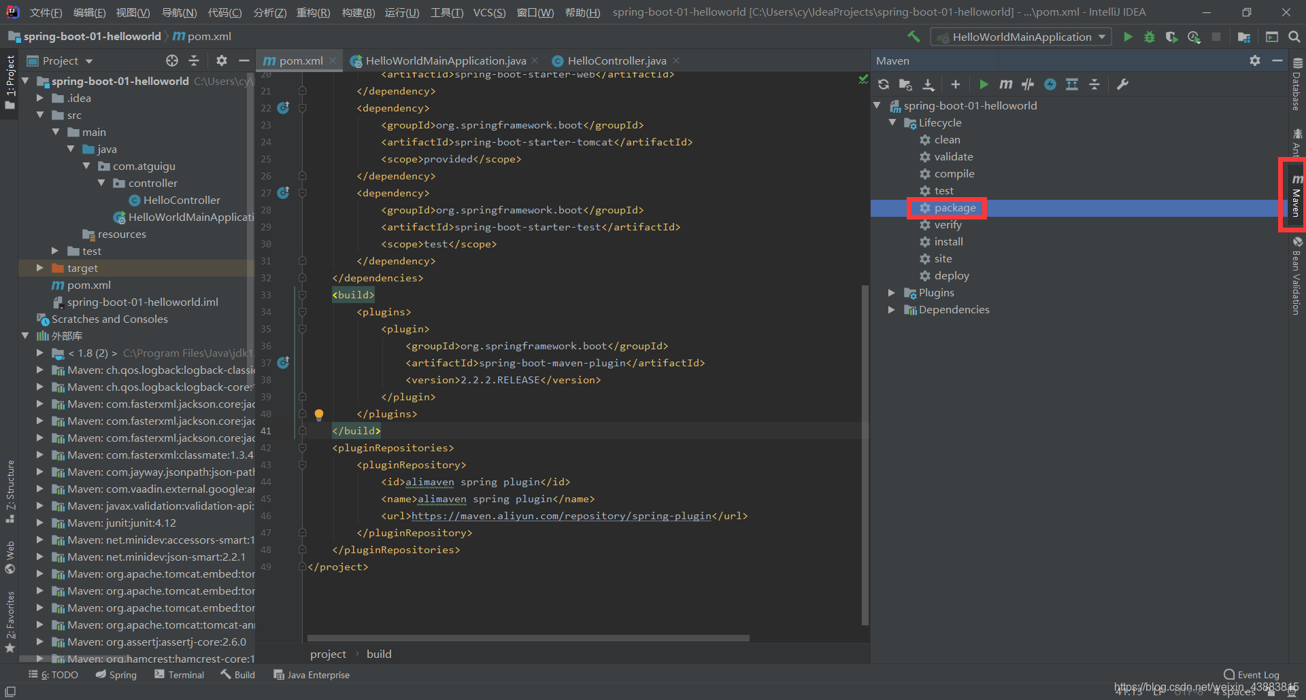Open the 重构(R) menu
This screenshot has width=1306, height=700.
click(x=313, y=12)
